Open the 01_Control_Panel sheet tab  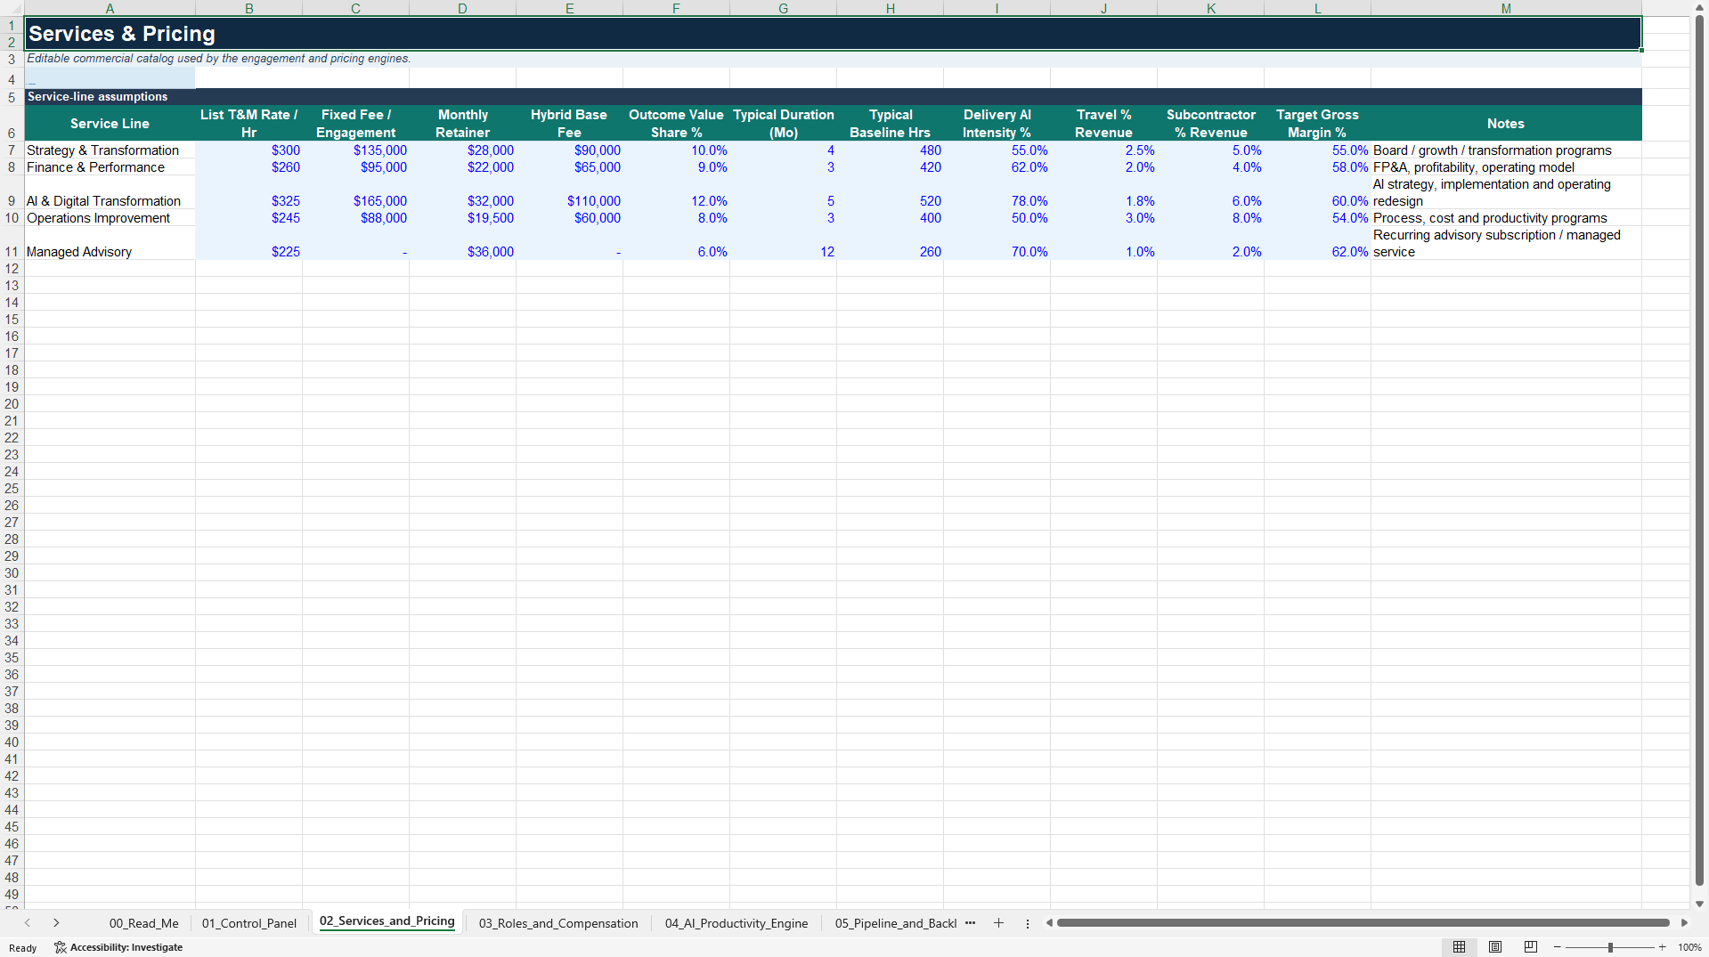click(248, 923)
